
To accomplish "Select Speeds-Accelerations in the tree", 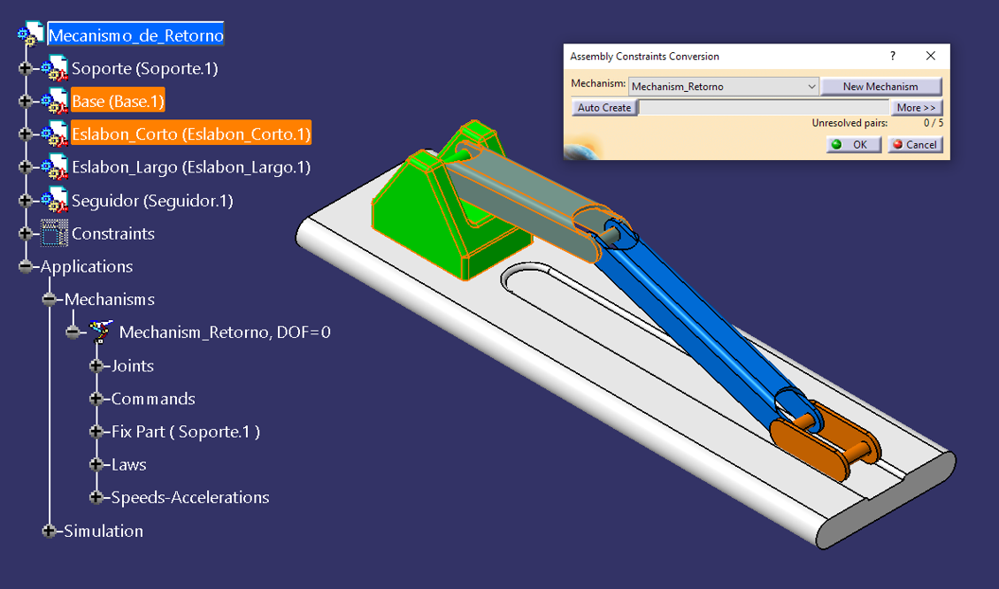I will (189, 498).
